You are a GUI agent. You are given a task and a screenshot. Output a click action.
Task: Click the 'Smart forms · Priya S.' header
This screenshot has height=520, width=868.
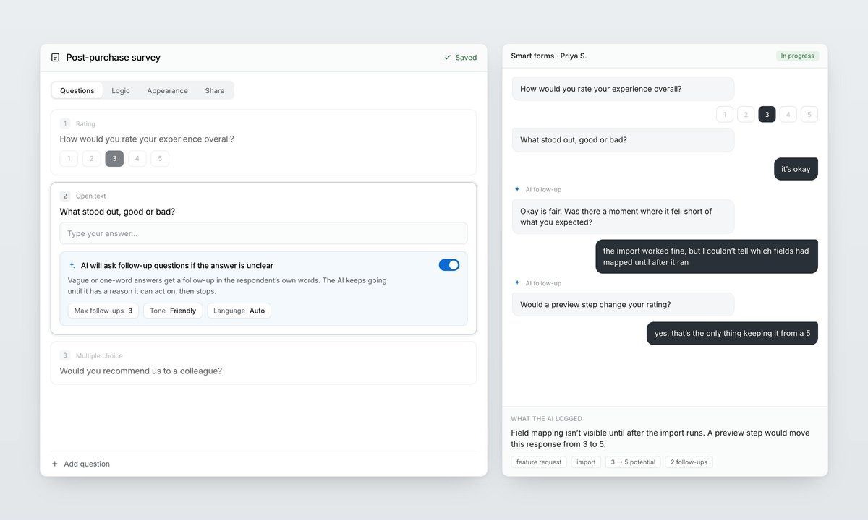(549, 56)
